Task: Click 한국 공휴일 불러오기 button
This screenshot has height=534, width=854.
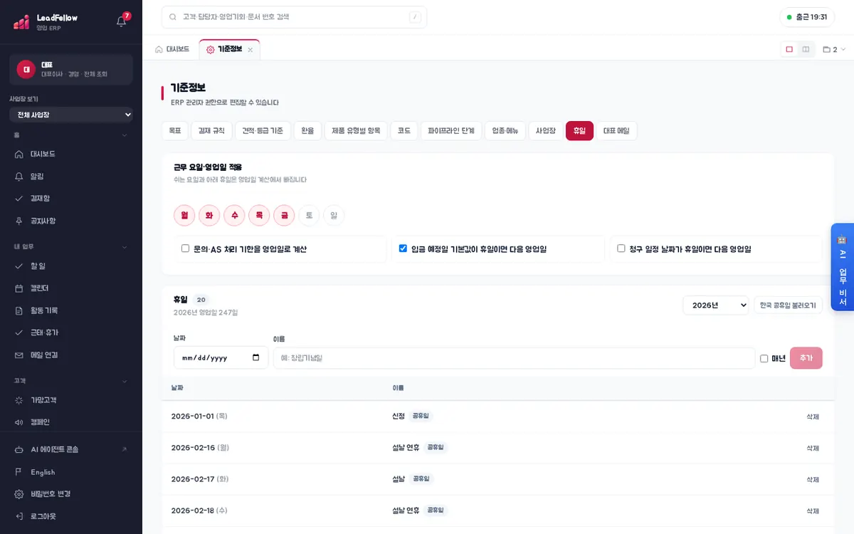Action: pos(789,305)
